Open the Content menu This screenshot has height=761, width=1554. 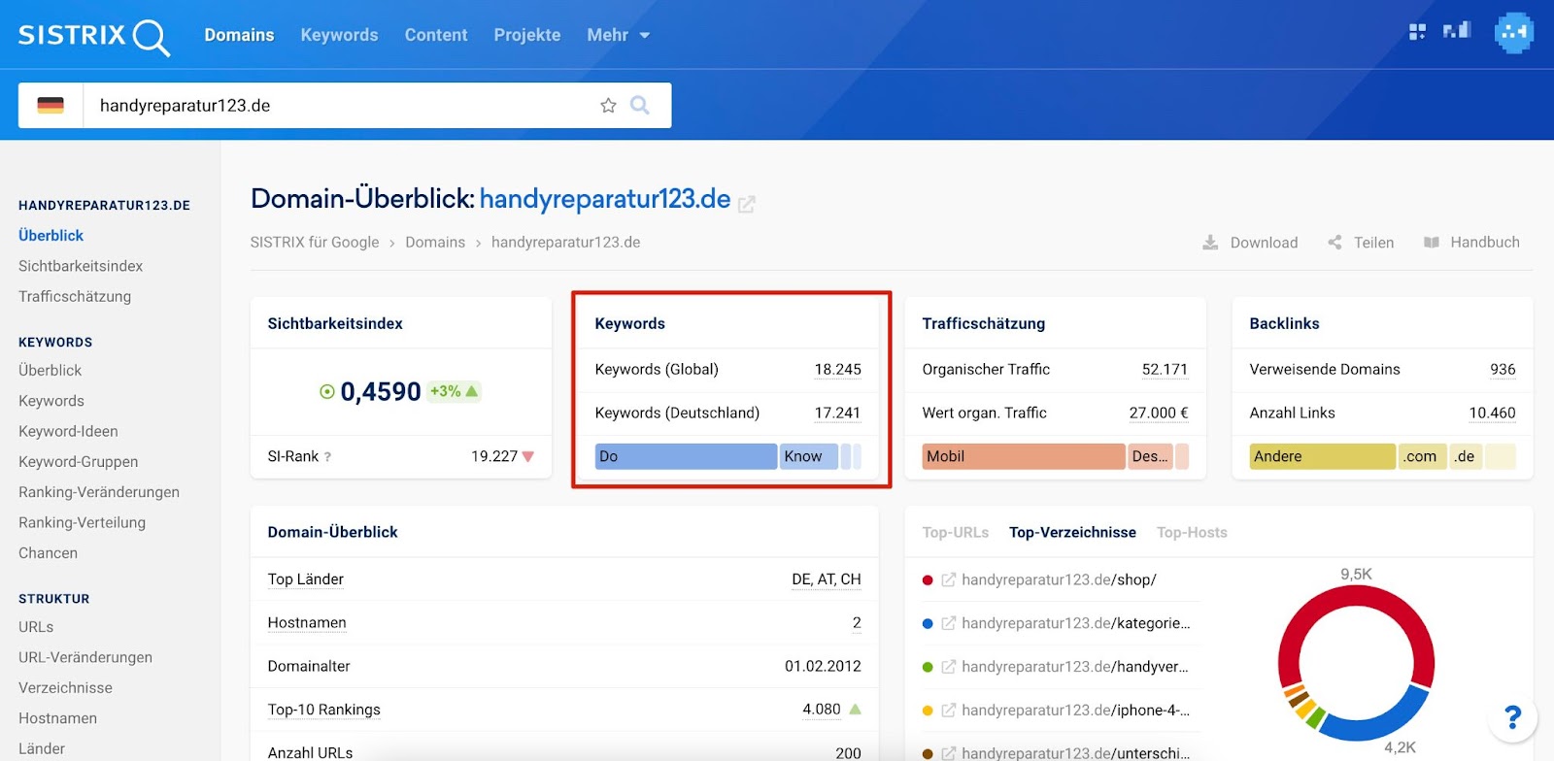tap(436, 35)
